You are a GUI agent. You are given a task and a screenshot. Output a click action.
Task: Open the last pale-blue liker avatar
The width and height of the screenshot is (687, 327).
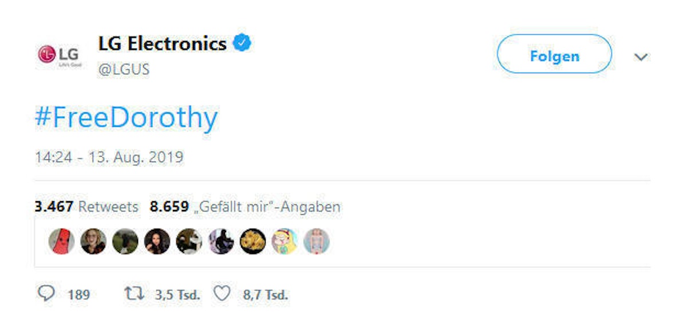[x=317, y=241]
